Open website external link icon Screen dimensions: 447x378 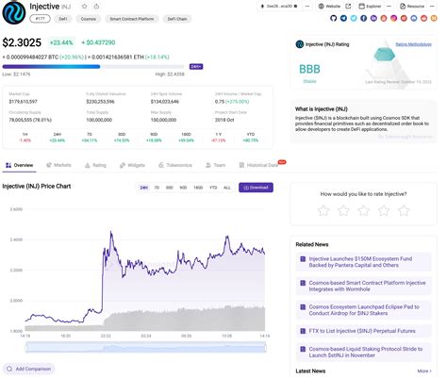348,7
